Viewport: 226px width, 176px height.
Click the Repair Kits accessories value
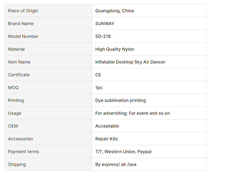107,139
